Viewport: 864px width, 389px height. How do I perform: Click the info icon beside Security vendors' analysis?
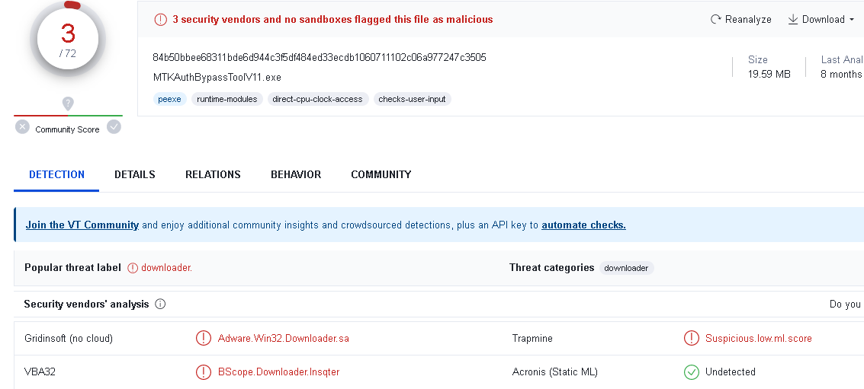point(160,305)
